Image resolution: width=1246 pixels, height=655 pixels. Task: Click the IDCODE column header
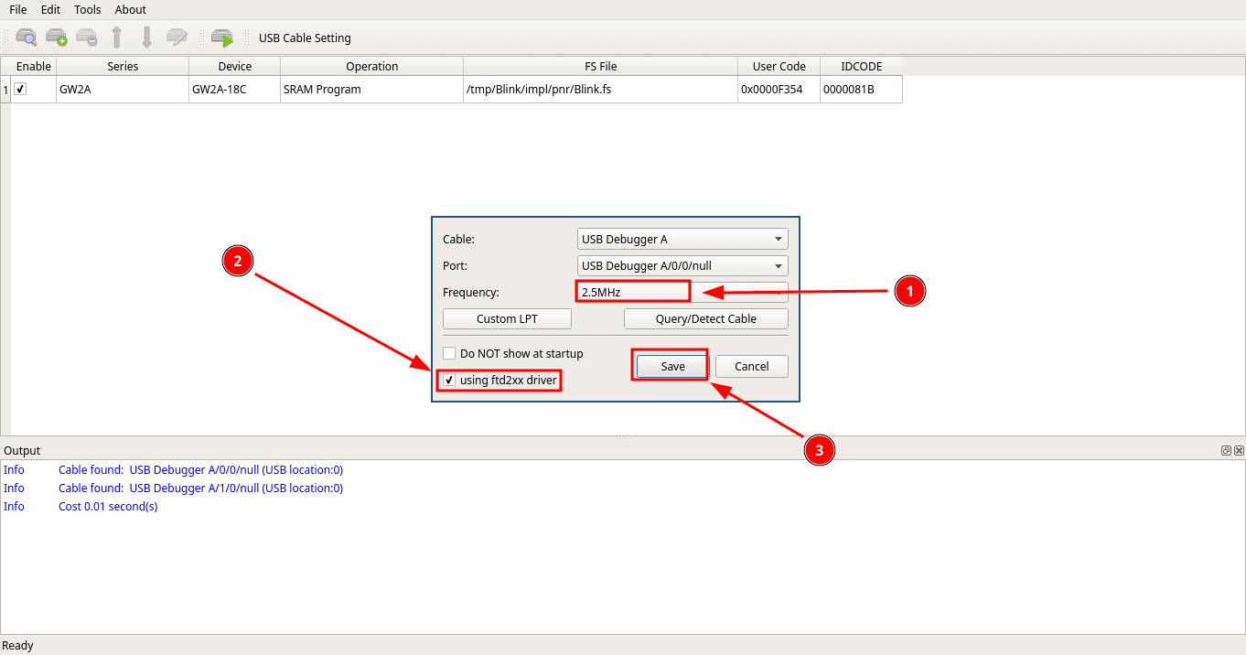point(861,66)
